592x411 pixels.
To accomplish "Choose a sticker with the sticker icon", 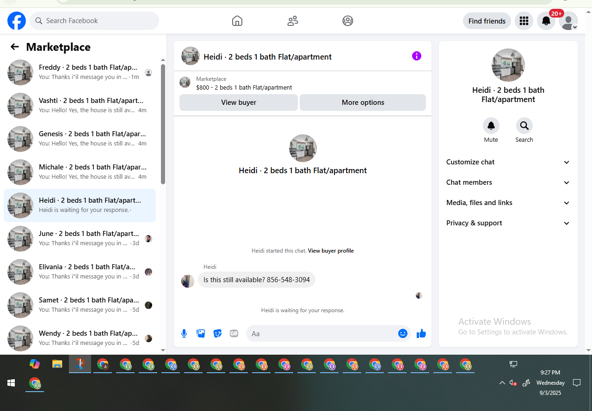I will 217,333.
